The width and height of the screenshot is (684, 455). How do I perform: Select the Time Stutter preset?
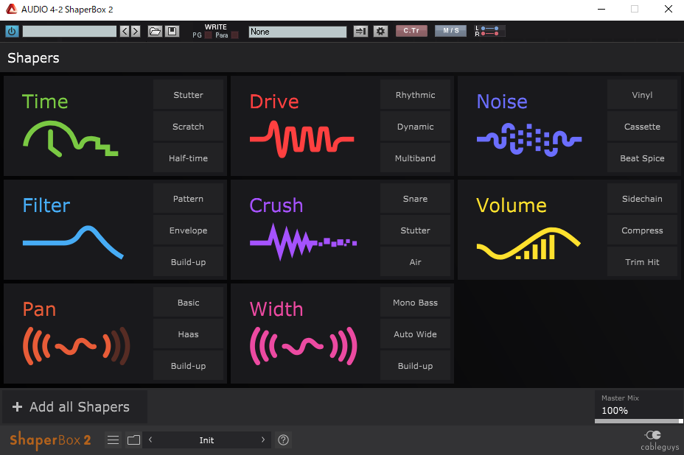pos(189,94)
